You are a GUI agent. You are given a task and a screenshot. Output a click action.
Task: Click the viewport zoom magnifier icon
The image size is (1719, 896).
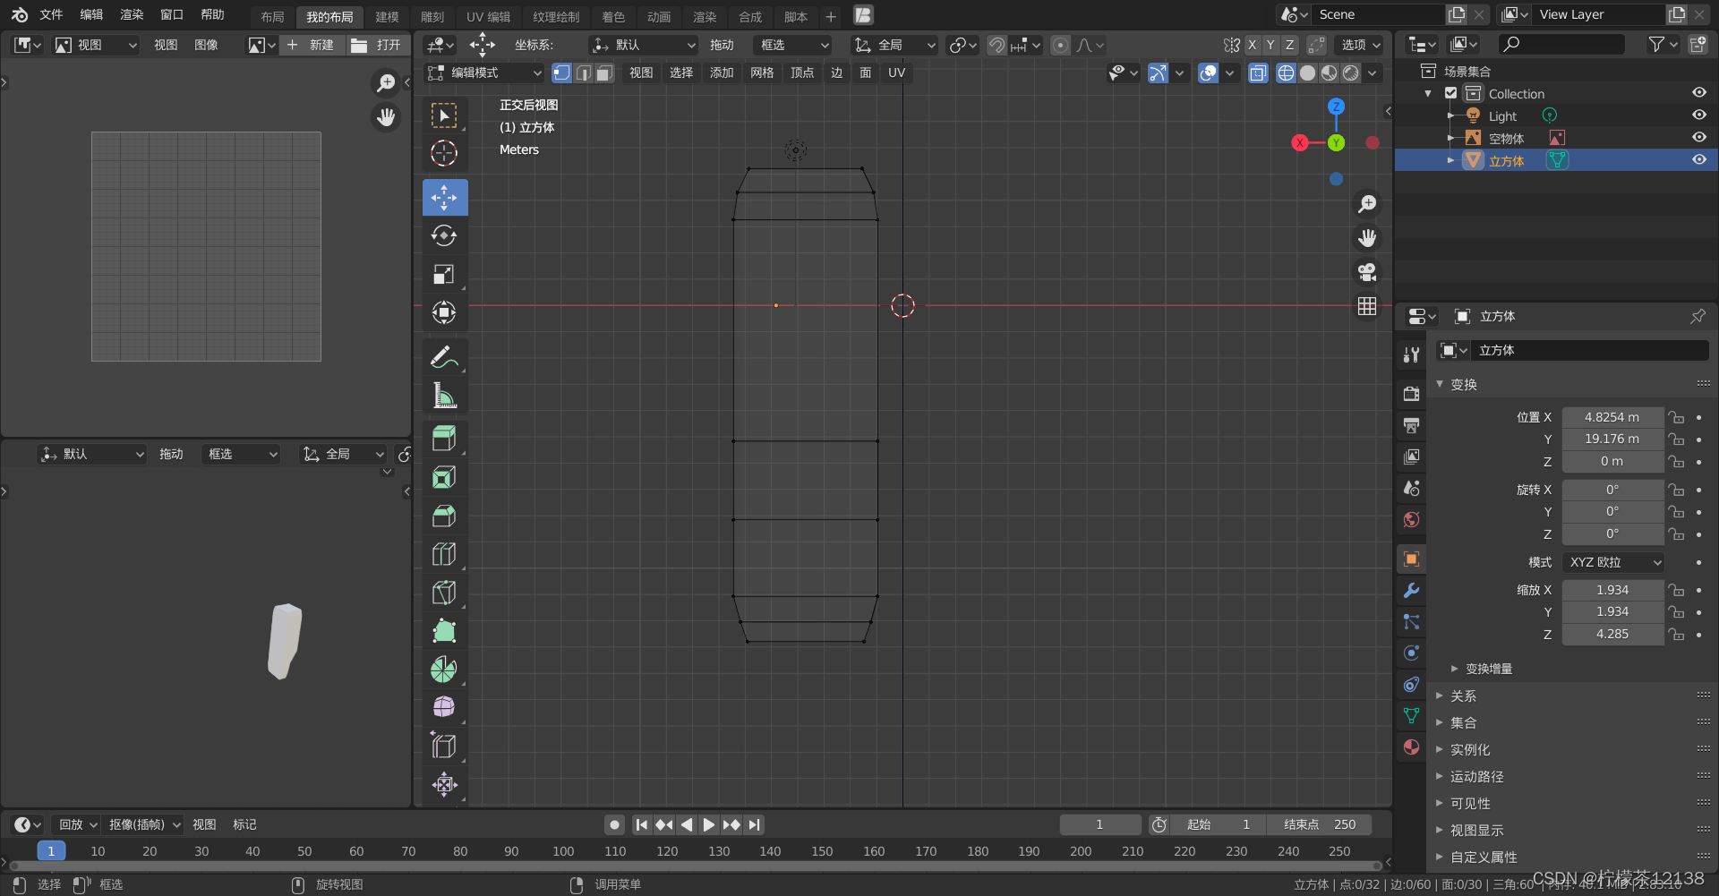pos(1367,204)
